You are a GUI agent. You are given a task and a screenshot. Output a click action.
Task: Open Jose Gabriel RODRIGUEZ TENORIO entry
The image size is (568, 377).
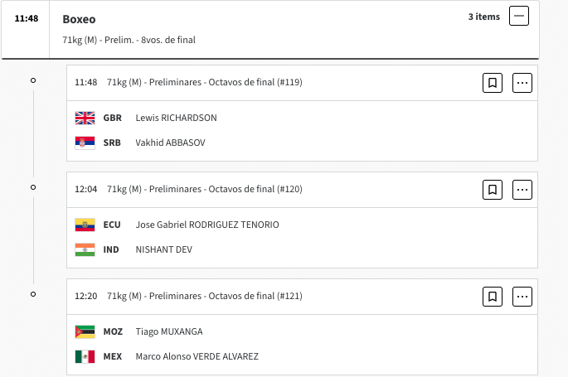coord(207,225)
